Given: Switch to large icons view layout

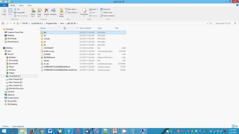Looking at the screenshot, I should (237, 126).
